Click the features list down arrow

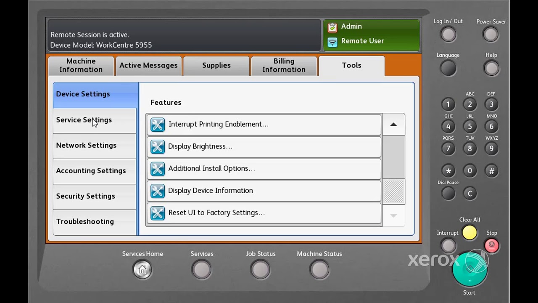[393, 215]
